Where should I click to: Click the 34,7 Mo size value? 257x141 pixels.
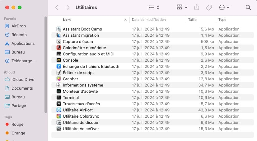click(x=206, y=85)
